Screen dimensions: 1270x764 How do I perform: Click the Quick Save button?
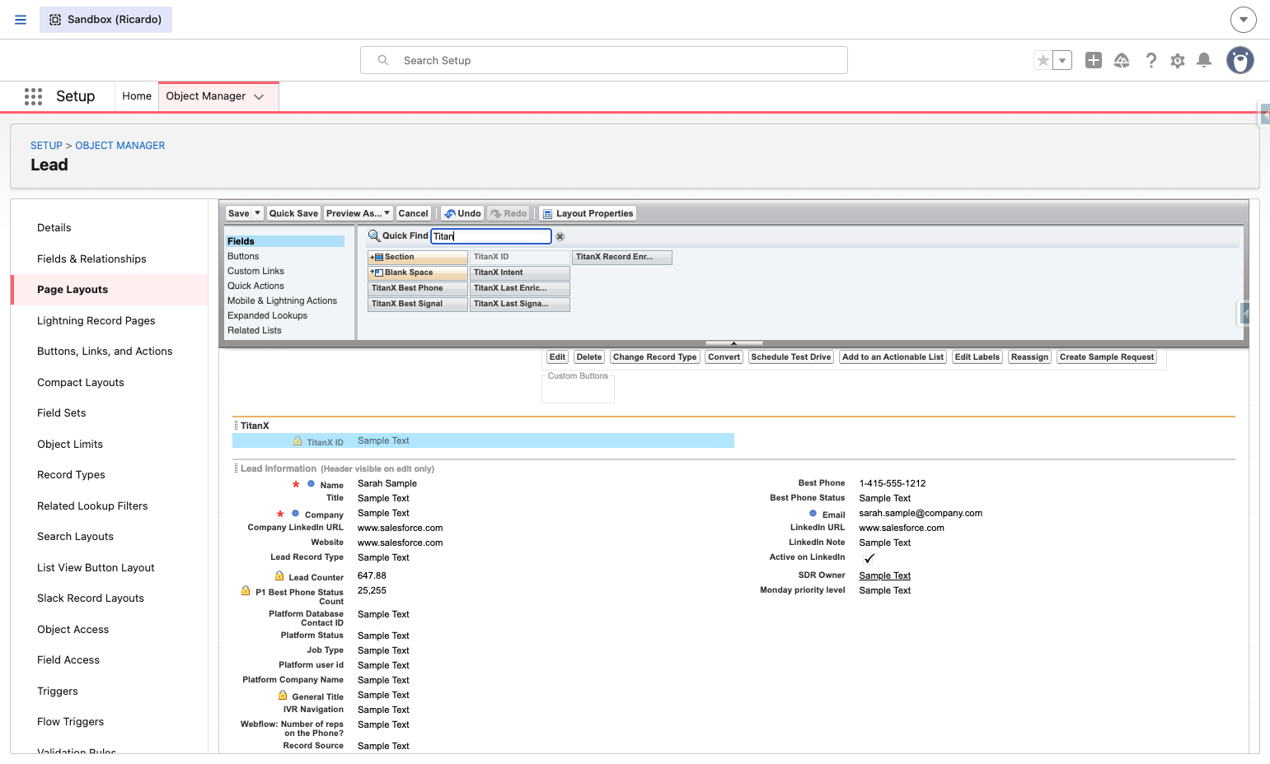click(293, 213)
